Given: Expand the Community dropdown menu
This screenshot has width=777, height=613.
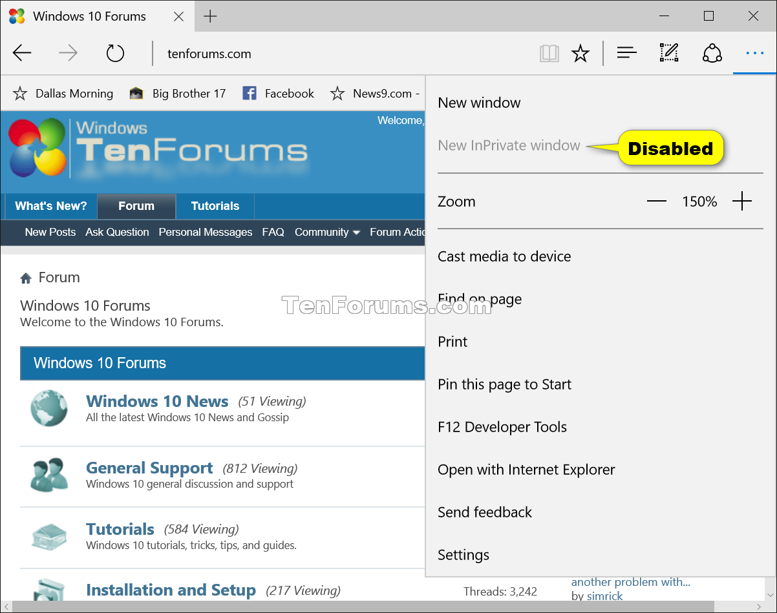Looking at the screenshot, I should pyautogui.click(x=327, y=232).
